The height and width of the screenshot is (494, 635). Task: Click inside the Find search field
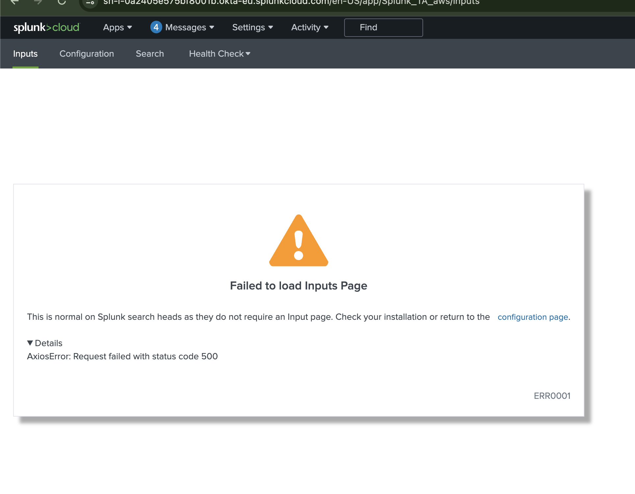pos(383,27)
